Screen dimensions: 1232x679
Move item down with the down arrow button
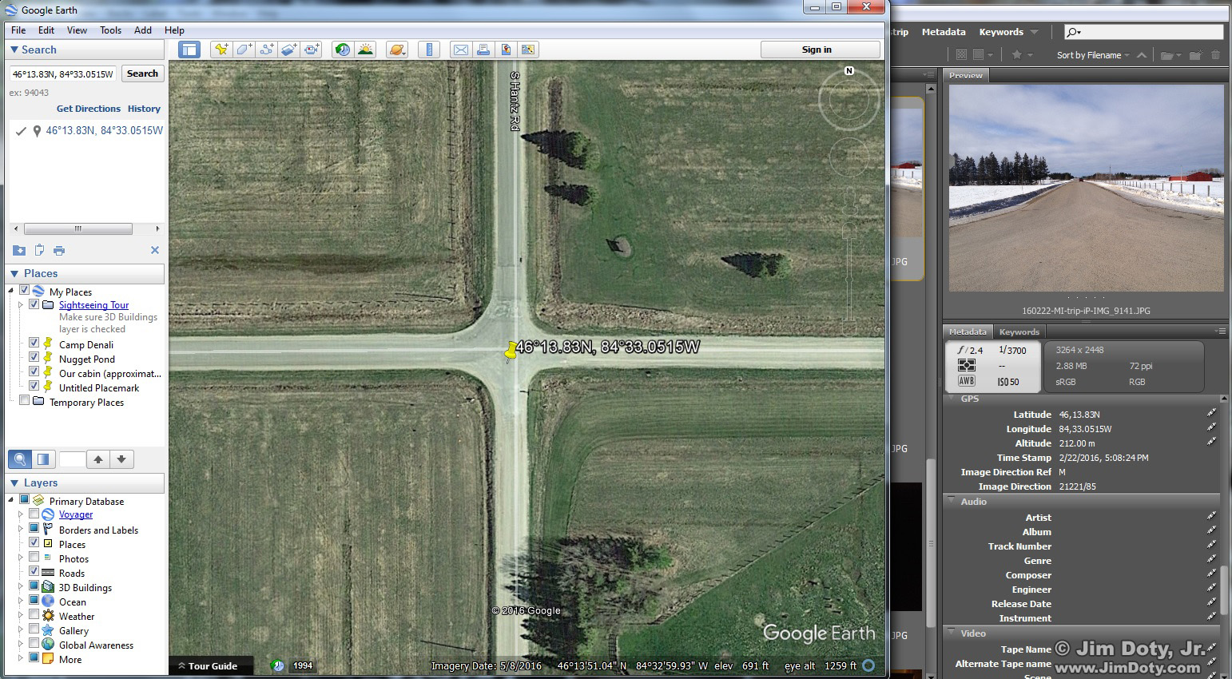tap(121, 459)
